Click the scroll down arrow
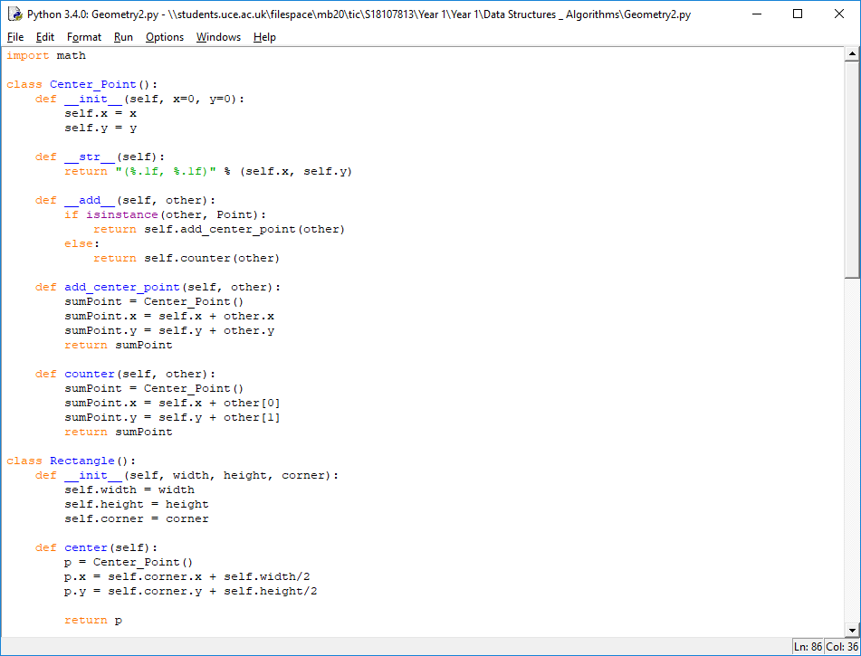 click(x=852, y=630)
